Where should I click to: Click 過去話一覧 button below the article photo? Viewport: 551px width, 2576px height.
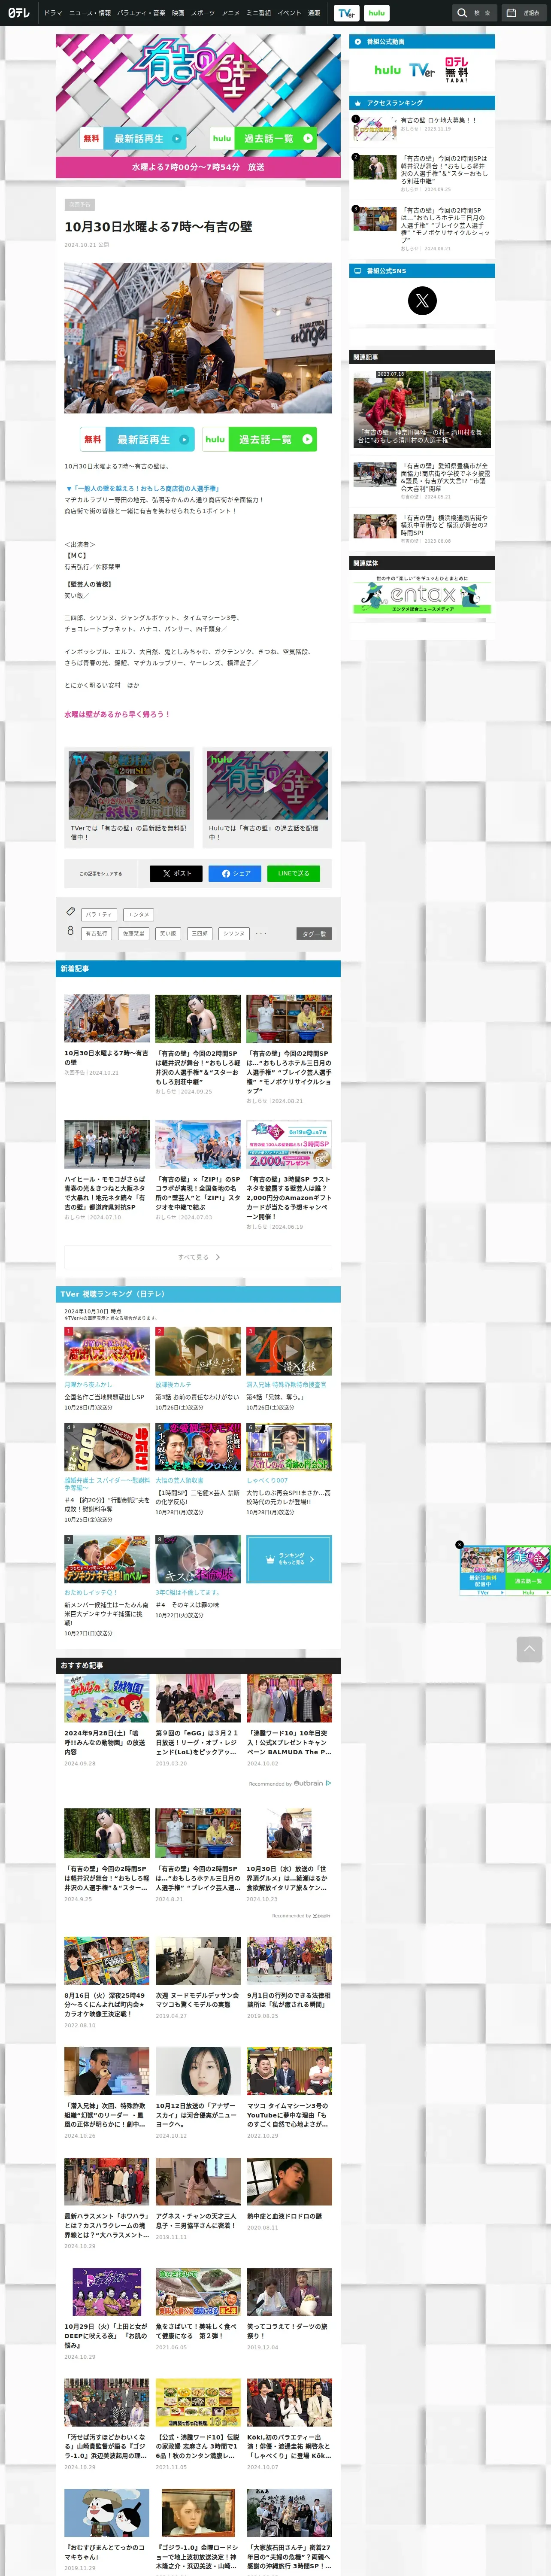pyautogui.click(x=260, y=439)
